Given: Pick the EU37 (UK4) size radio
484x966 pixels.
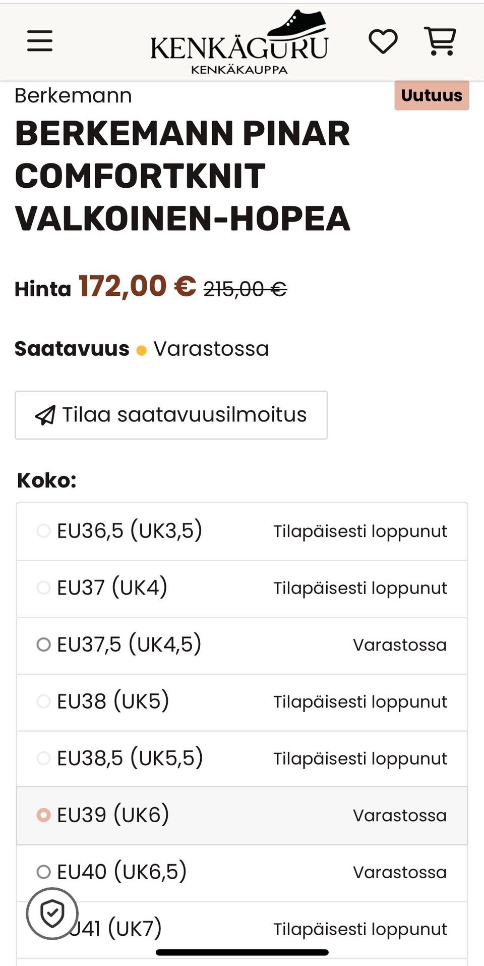Looking at the screenshot, I should pos(44,587).
